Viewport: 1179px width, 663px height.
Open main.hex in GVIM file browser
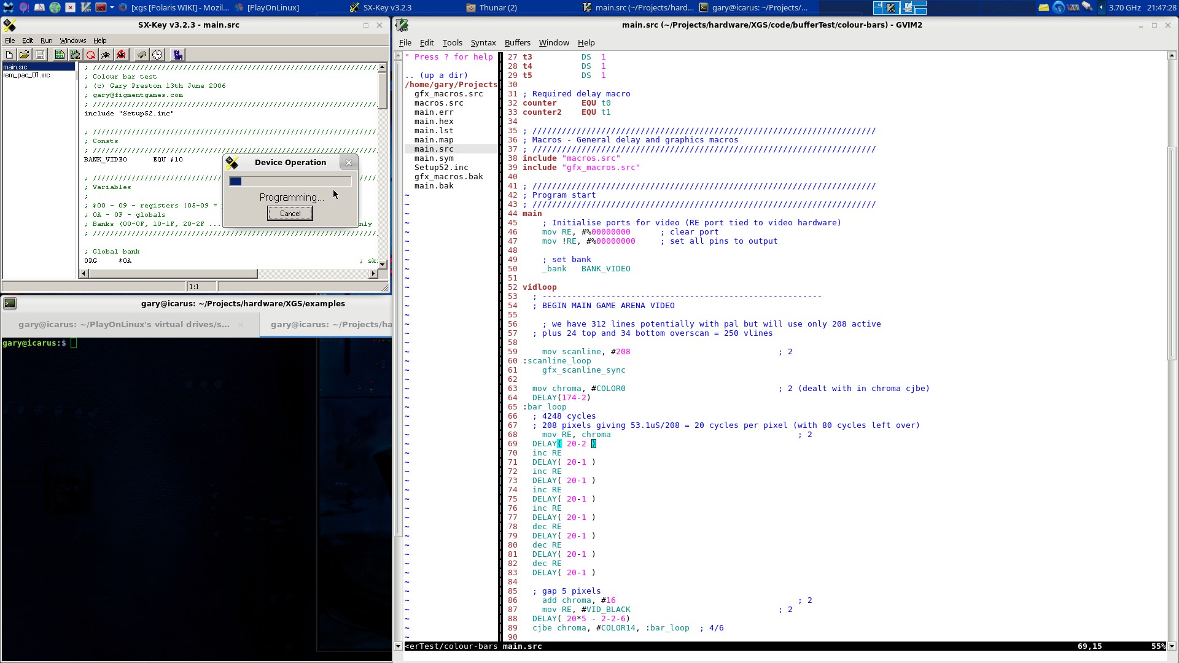(x=434, y=122)
